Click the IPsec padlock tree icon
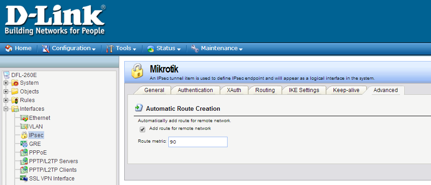The width and height of the screenshot is (431, 185). tap(24, 135)
